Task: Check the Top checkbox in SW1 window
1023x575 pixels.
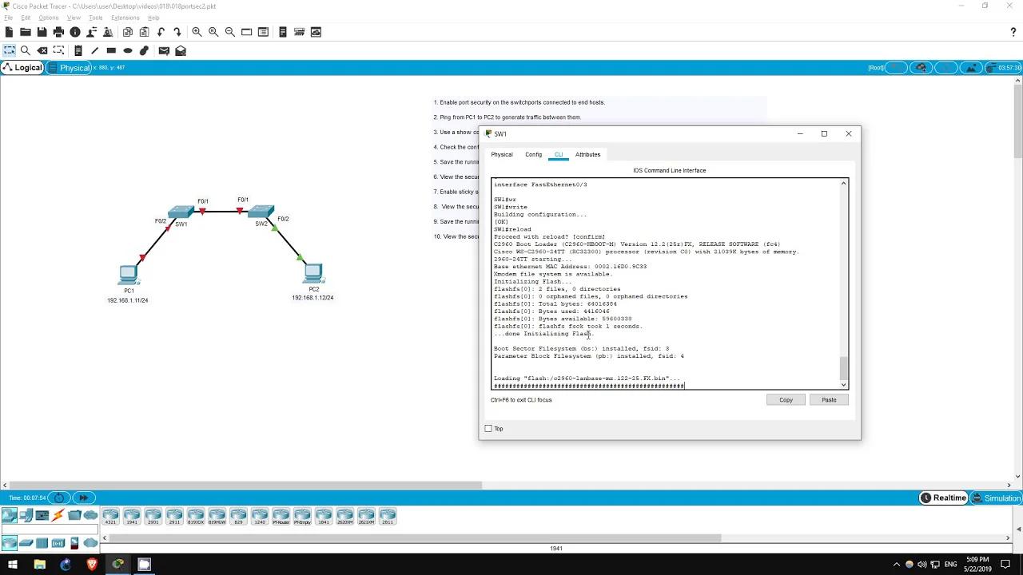Action: coord(488,428)
